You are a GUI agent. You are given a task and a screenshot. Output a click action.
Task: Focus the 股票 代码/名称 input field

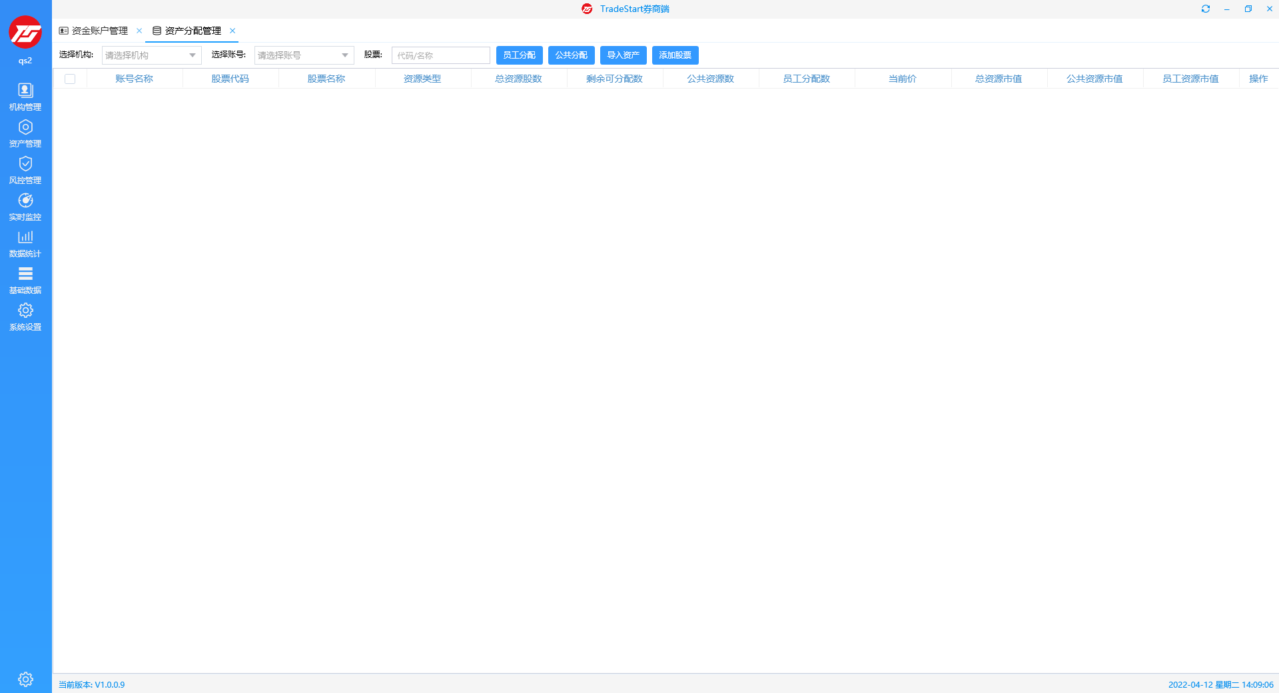(440, 55)
